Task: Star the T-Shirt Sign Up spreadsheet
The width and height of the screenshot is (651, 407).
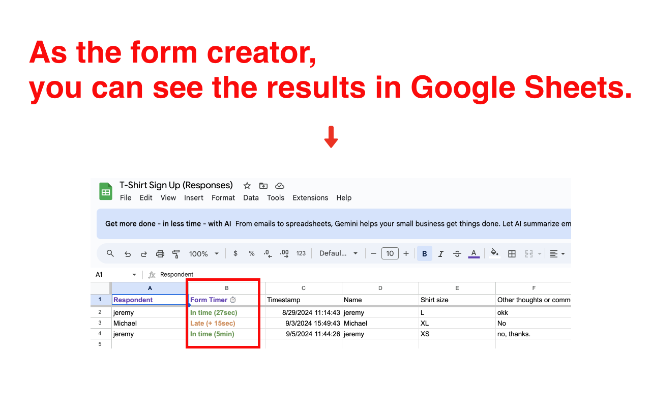Action: point(247,186)
